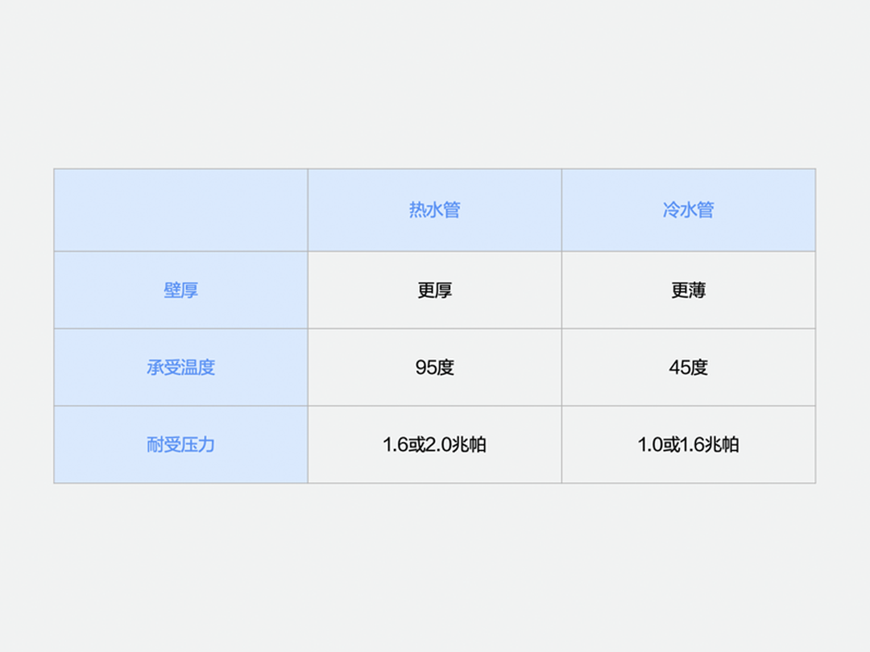Screen dimensions: 870x652
Task: Click the 更厚 table cell
Action: pyautogui.click(x=434, y=290)
